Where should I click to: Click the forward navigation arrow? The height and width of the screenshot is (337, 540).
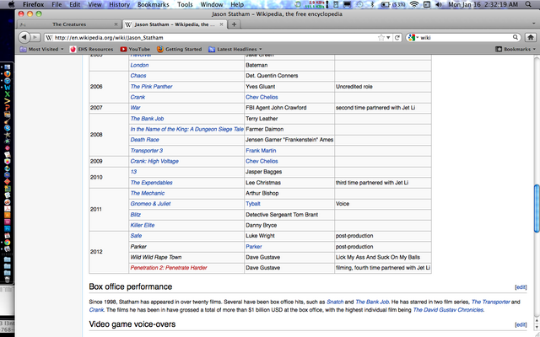pyautogui.click(x=35, y=37)
